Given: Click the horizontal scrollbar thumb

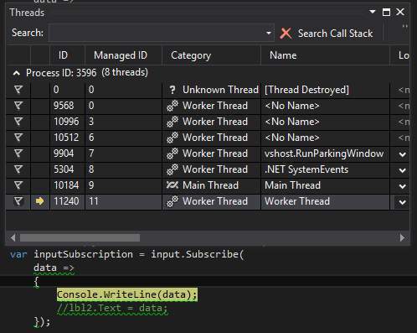Looking at the screenshot, I should (x=80, y=238).
